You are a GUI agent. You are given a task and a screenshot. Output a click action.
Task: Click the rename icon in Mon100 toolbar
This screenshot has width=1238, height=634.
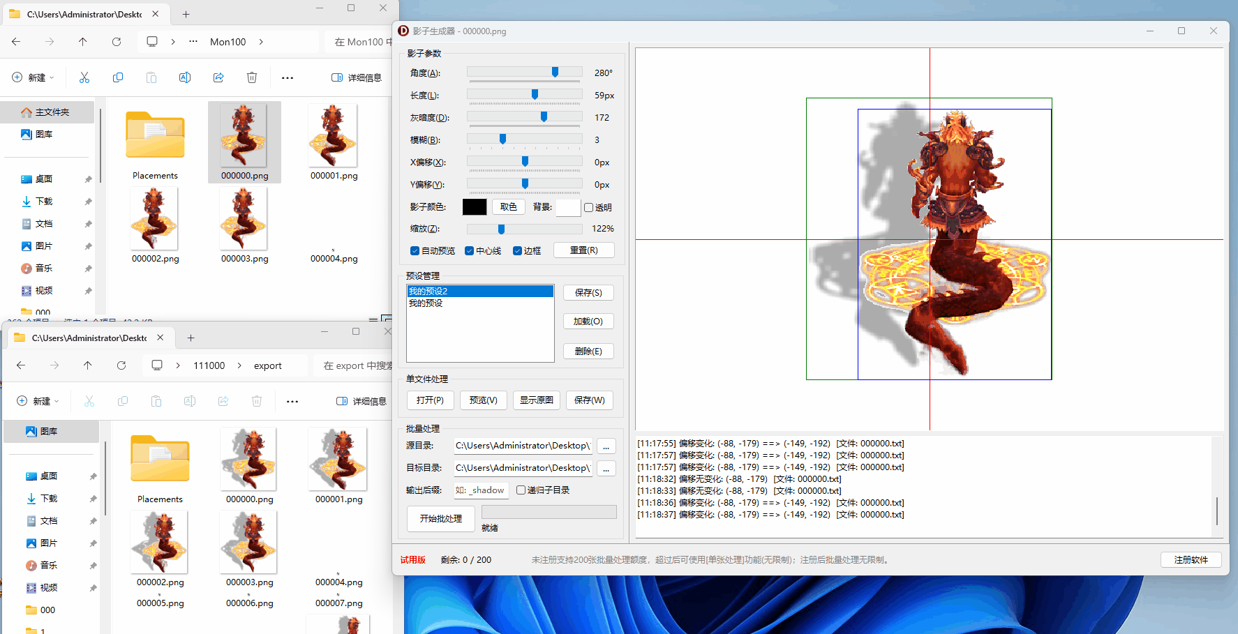coord(185,77)
